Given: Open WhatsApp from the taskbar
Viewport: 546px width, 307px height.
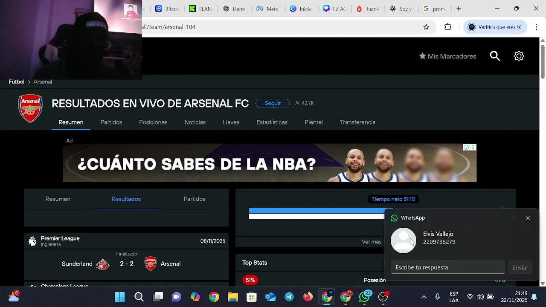Looking at the screenshot, I should 365,297.
